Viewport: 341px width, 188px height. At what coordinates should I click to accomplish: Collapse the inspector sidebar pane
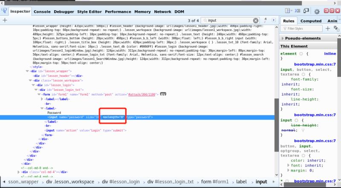tap(274, 20)
